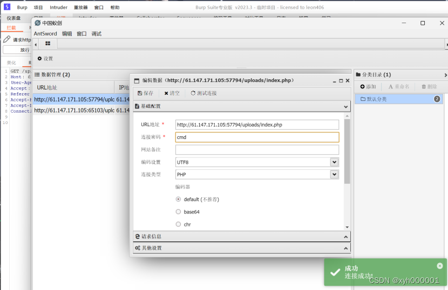
Task: Click the green success checkmark icon
Action: (x=335, y=272)
